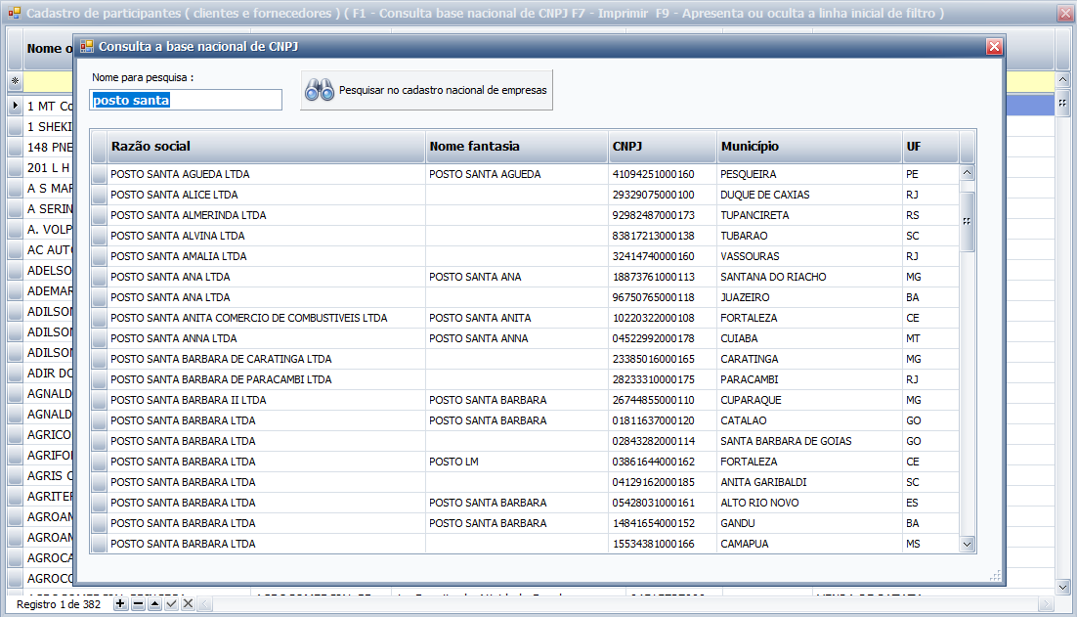Image resolution: width=1077 pixels, height=617 pixels.
Task: Click row selector for the CUPARAQUE row
Action: coord(99,401)
